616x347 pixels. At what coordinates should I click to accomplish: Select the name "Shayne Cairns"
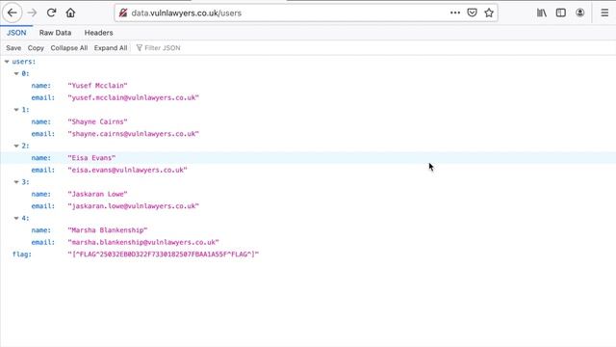97,121
